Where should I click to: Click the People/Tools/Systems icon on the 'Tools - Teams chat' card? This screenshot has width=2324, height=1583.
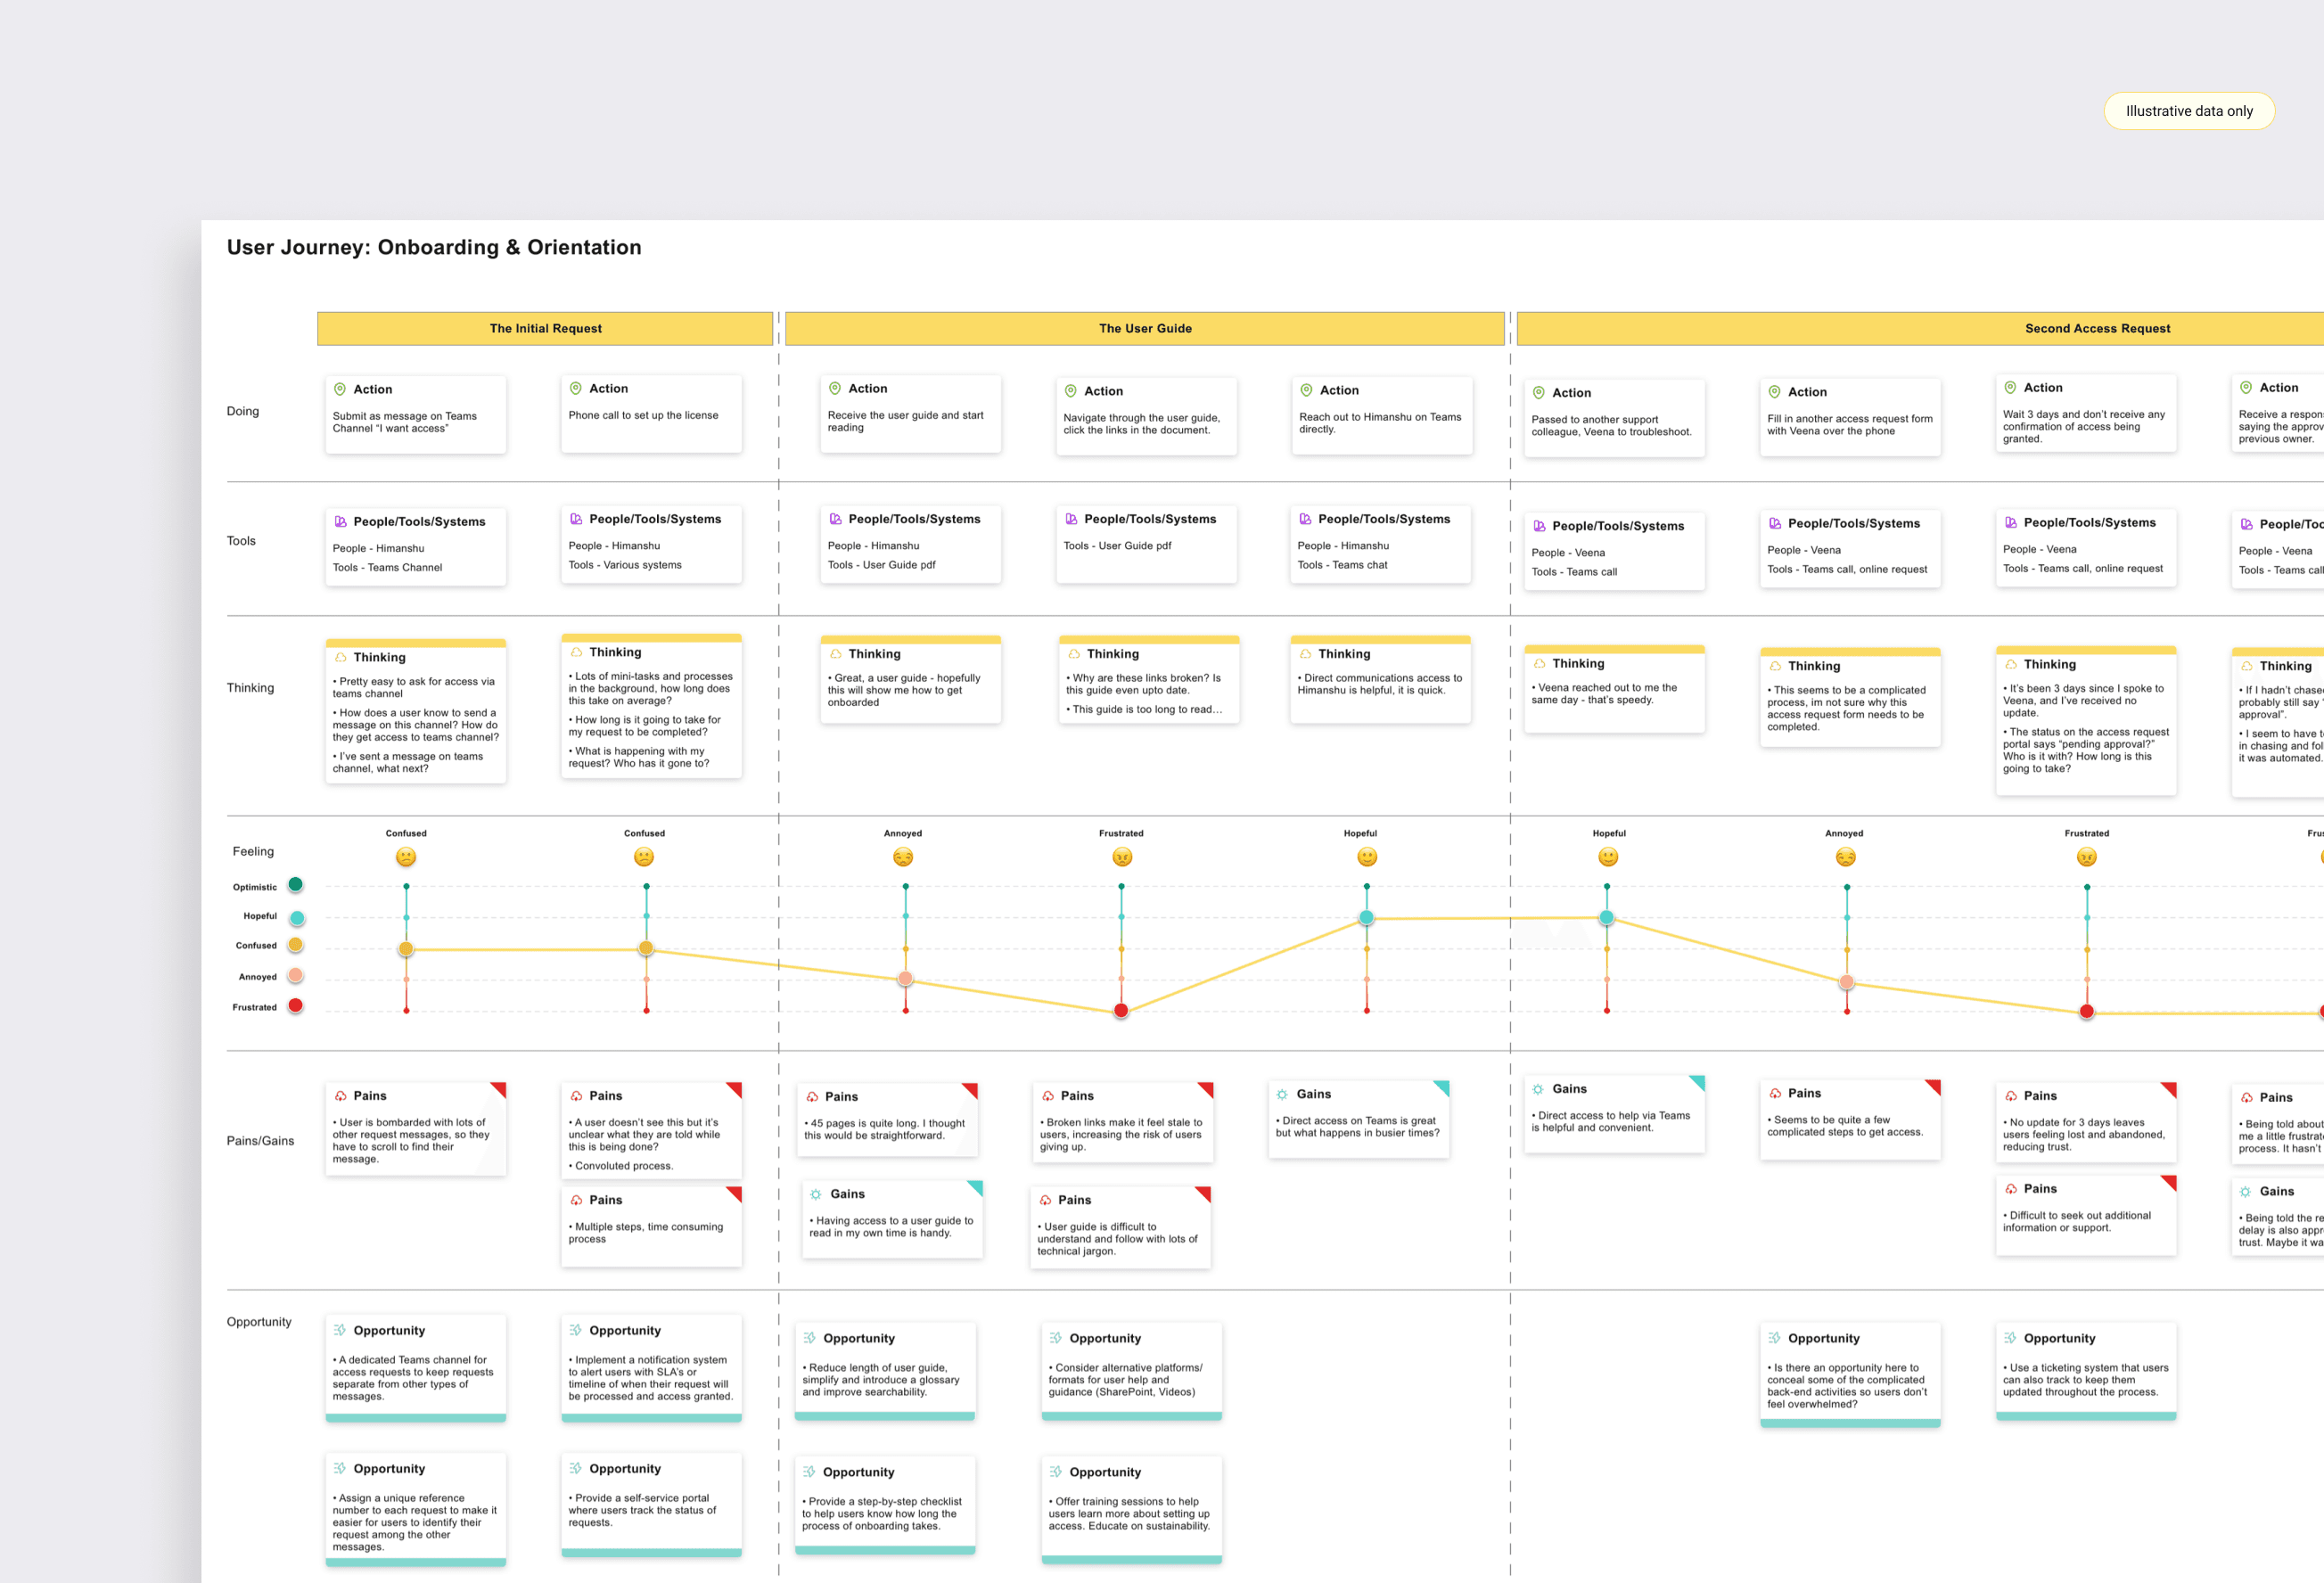point(1305,519)
